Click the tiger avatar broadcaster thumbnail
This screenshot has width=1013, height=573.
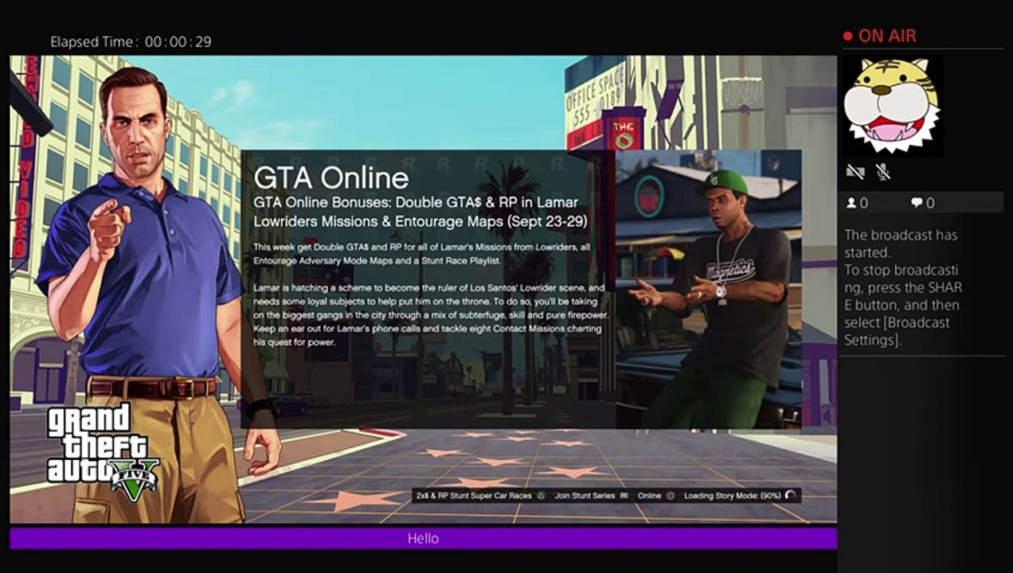pyautogui.click(x=893, y=106)
